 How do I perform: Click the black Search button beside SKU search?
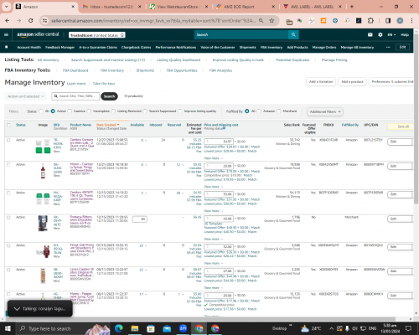[x=109, y=96]
